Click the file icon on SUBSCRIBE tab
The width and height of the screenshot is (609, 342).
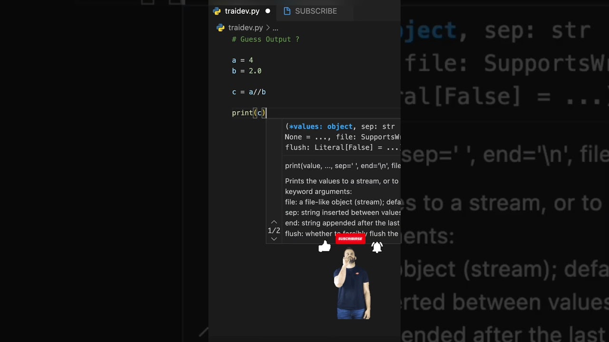point(287,11)
